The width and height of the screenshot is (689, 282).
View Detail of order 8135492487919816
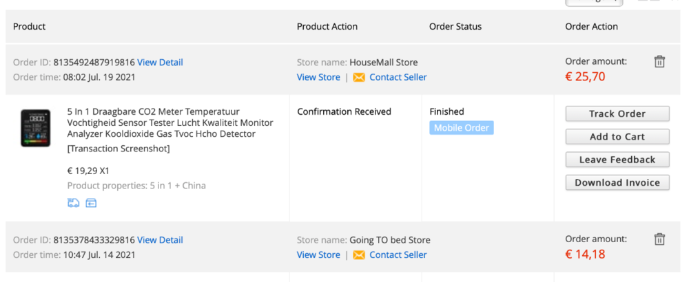coord(160,62)
